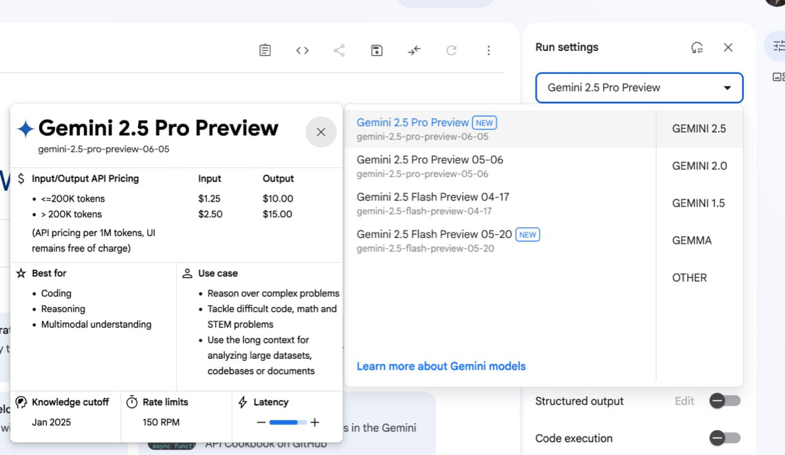Viewport: 785px width, 455px height.
Task: Click the run settings sliders icon at right edge
Action: coord(778,46)
